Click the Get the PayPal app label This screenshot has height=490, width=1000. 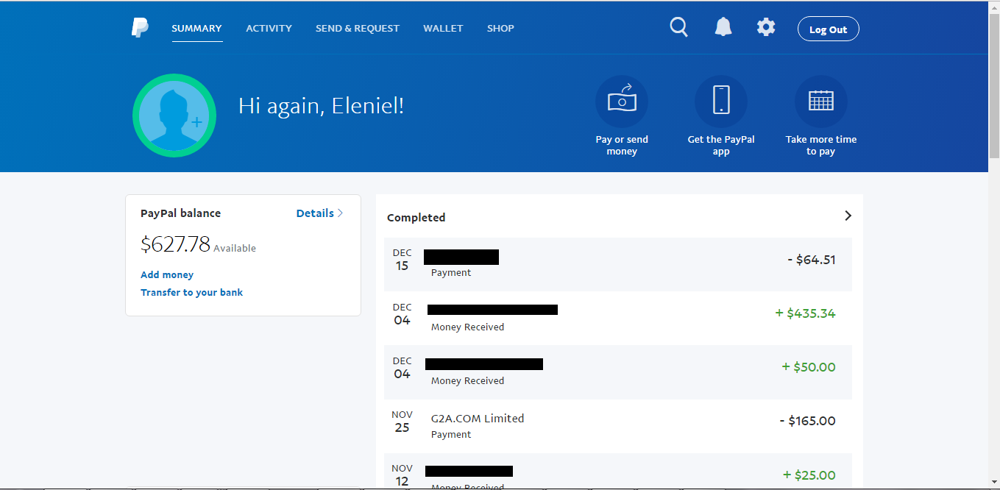[721, 145]
